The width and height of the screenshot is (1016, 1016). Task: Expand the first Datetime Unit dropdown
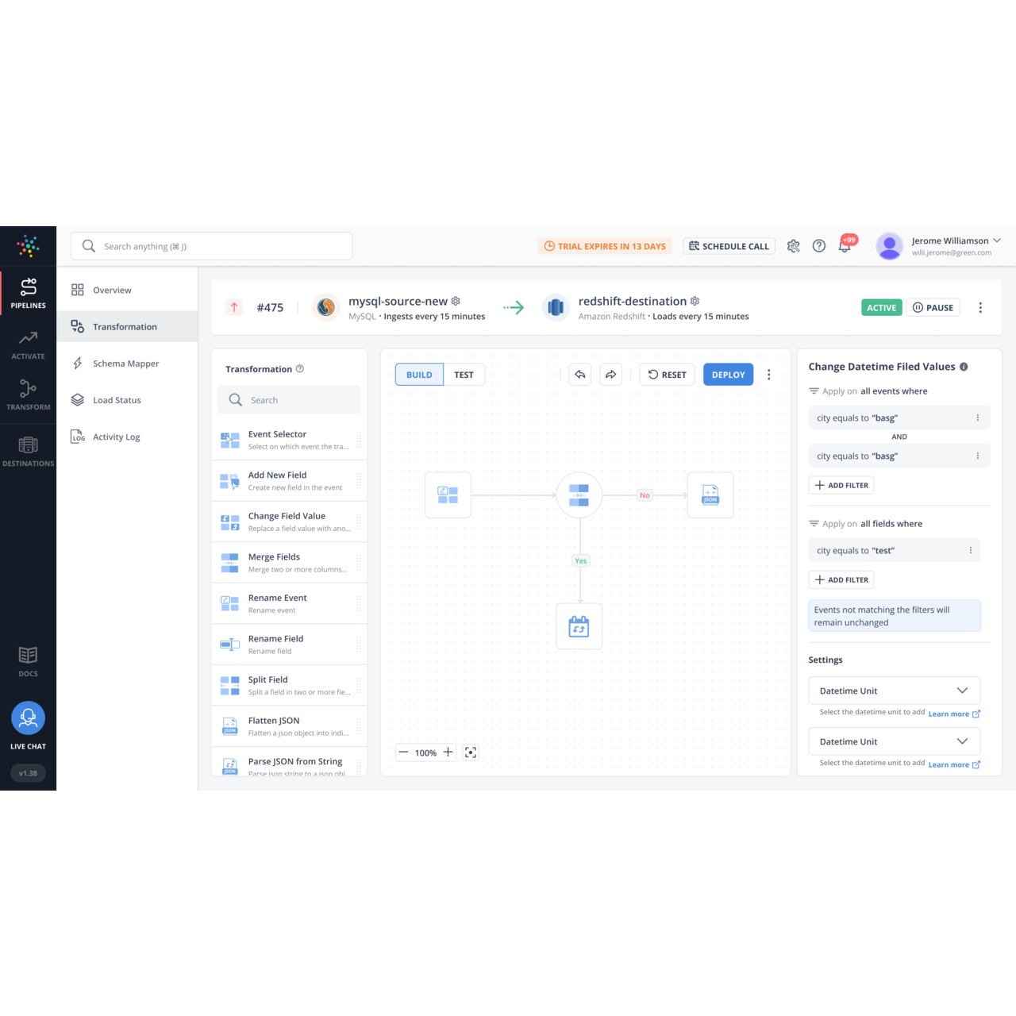pyautogui.click(x=894, y=691)
